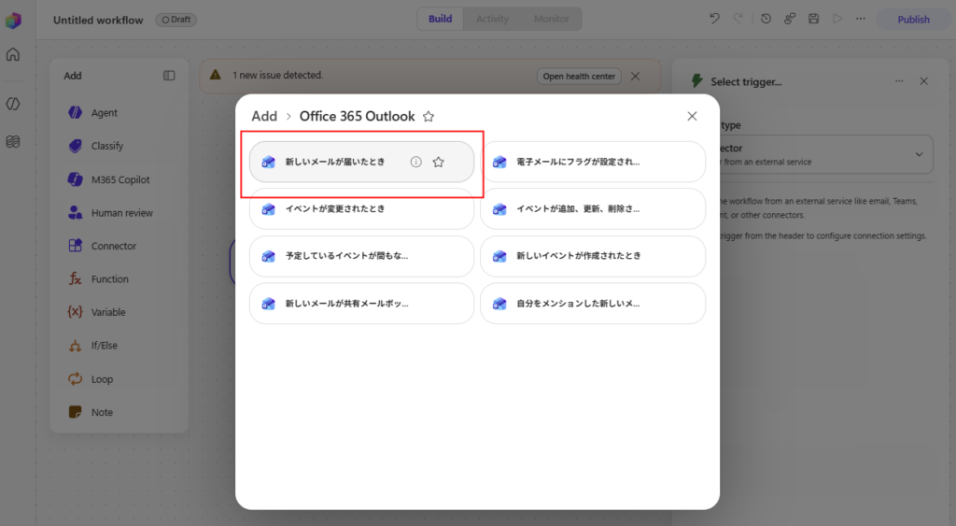The height and width of the screenshot is (526, 956).
Task: Open ellipsis menu in Select trigger panel
Action: coord(899,81)
